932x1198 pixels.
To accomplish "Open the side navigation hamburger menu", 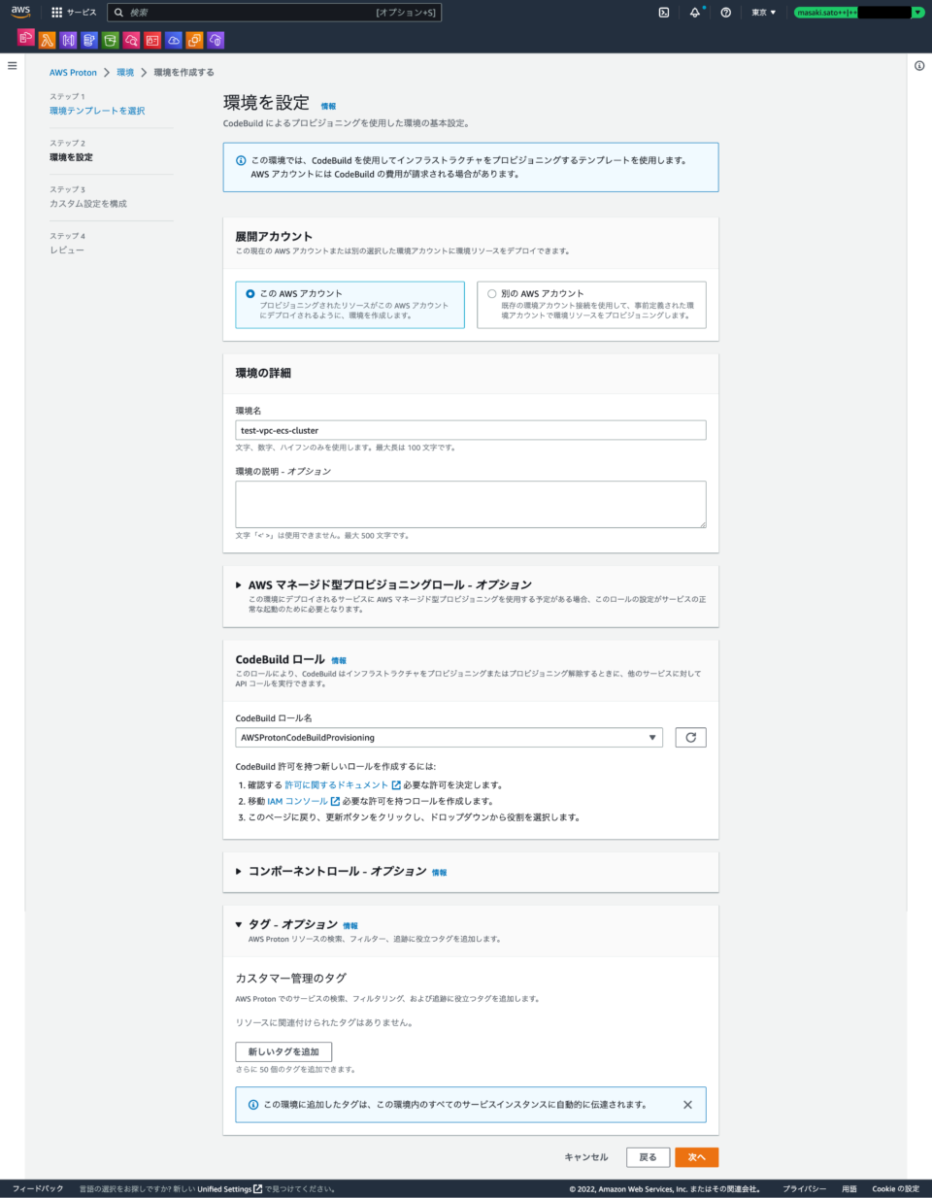I will click(x=12, y=66).
